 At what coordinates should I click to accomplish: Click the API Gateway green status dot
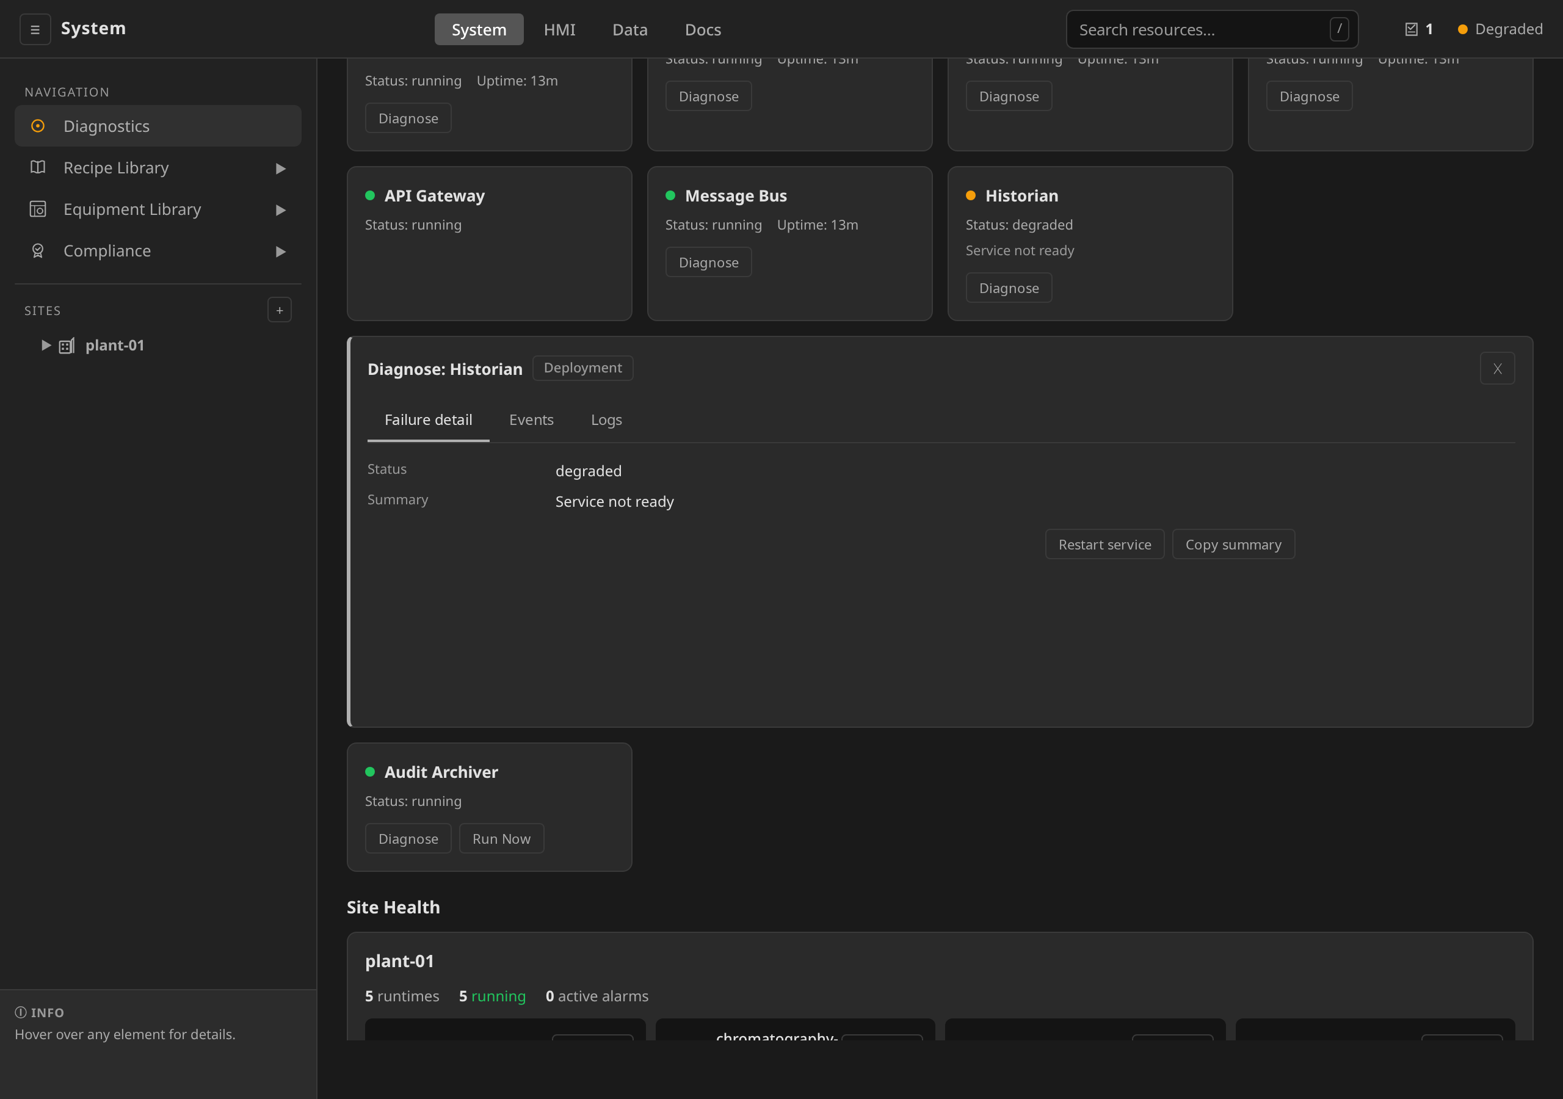(x=369, y=195)
